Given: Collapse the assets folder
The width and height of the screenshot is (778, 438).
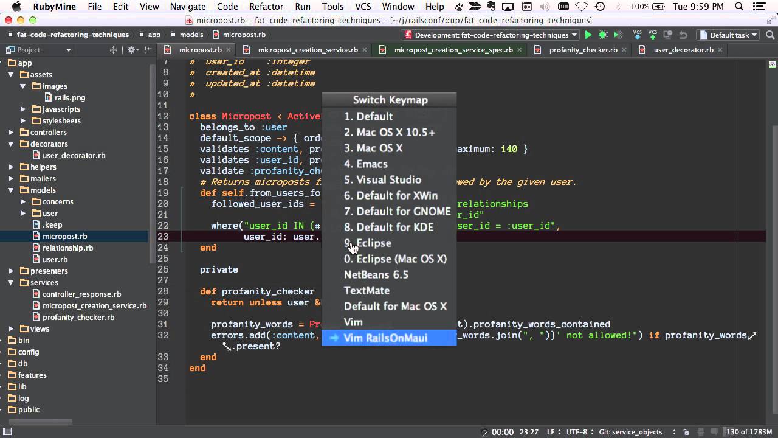Looking at the screenshot, I should pos(11,74).
